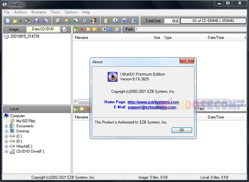Click the New image file icon
Image resolution: width=249 pixels, height=182 pixels.
[x=8, y=21]
